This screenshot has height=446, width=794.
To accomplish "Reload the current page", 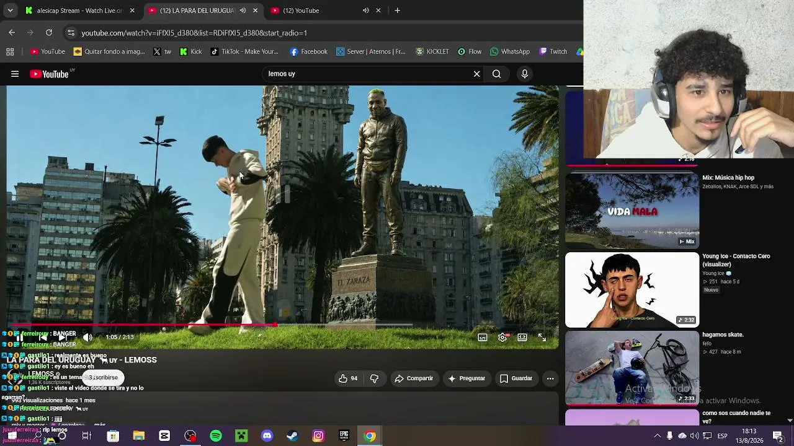I will pos(49,33).
